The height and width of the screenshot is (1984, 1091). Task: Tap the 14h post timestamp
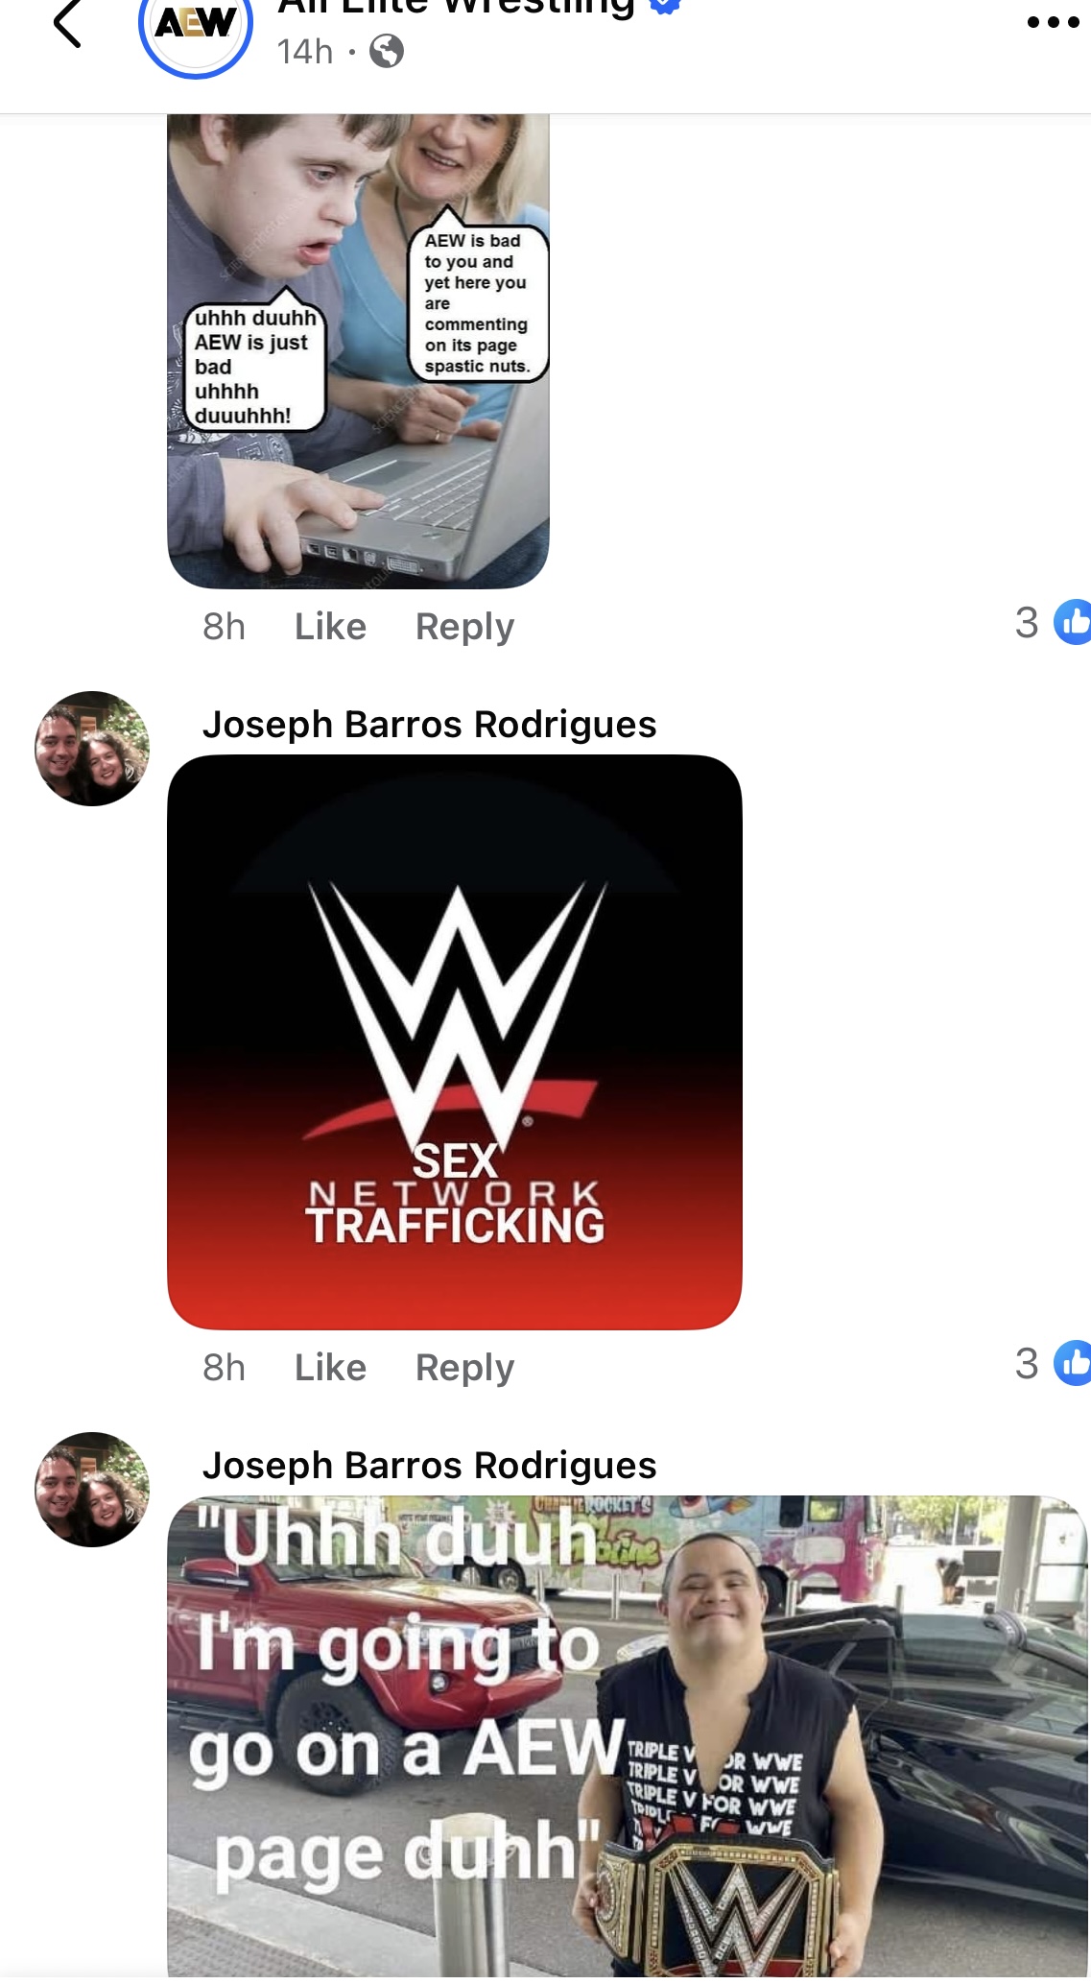tap(304, 52)
